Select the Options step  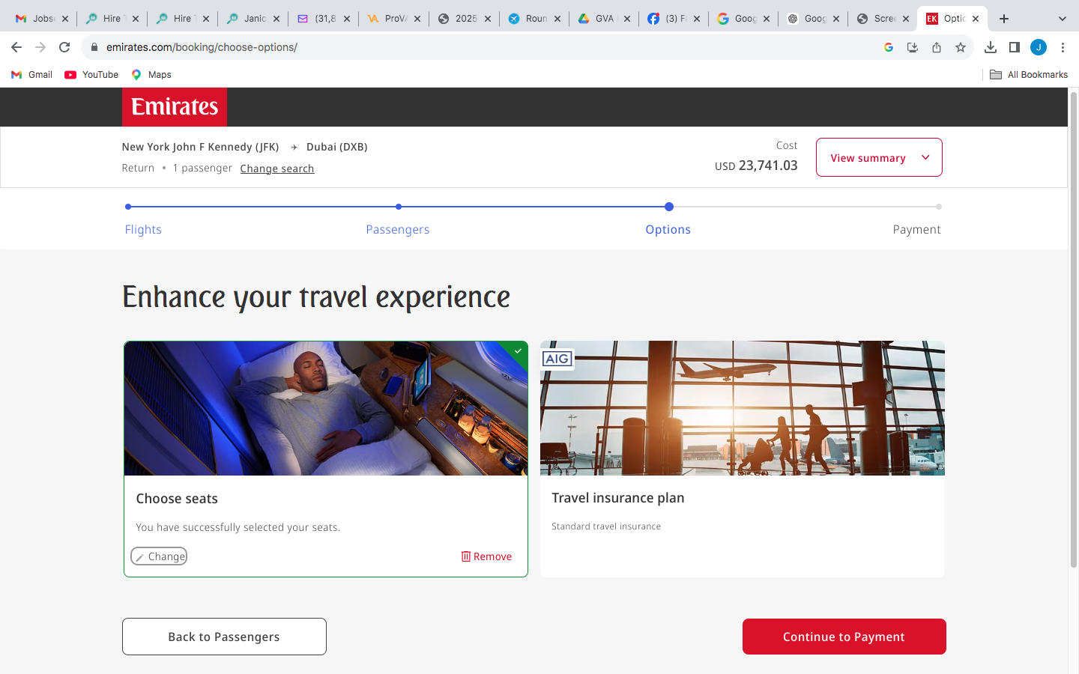[668, 229]
